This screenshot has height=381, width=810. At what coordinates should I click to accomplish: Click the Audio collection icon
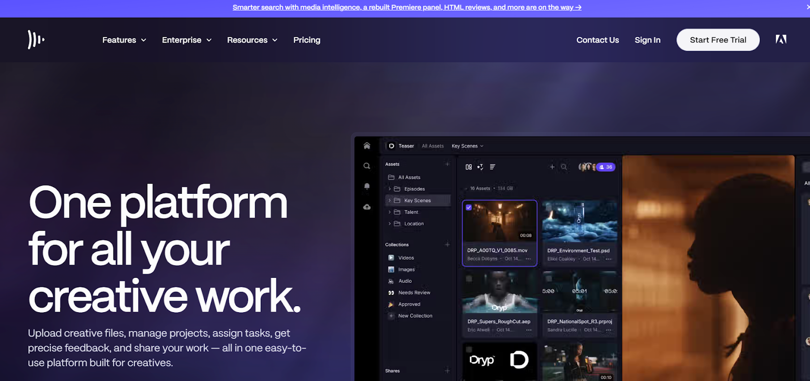pos(391,281)
